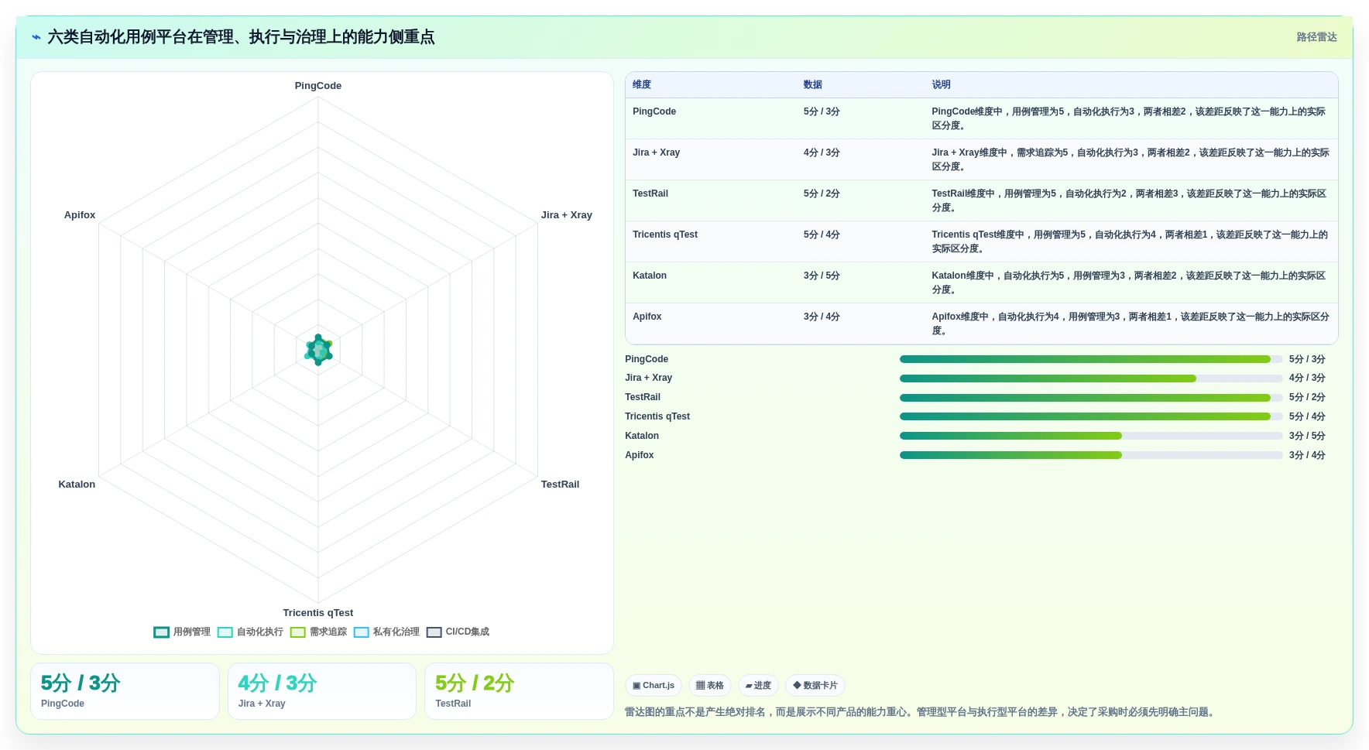1369x750 pixels.
Task: Click Jira + Xray cell in table
Action: (x=657, y=152)
